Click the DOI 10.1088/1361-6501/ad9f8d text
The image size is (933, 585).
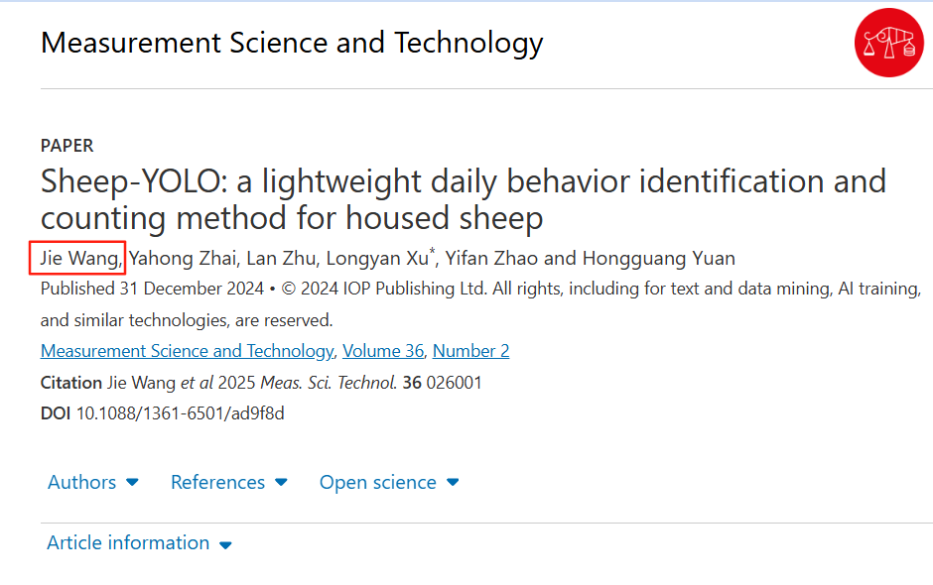pos(181,413)
